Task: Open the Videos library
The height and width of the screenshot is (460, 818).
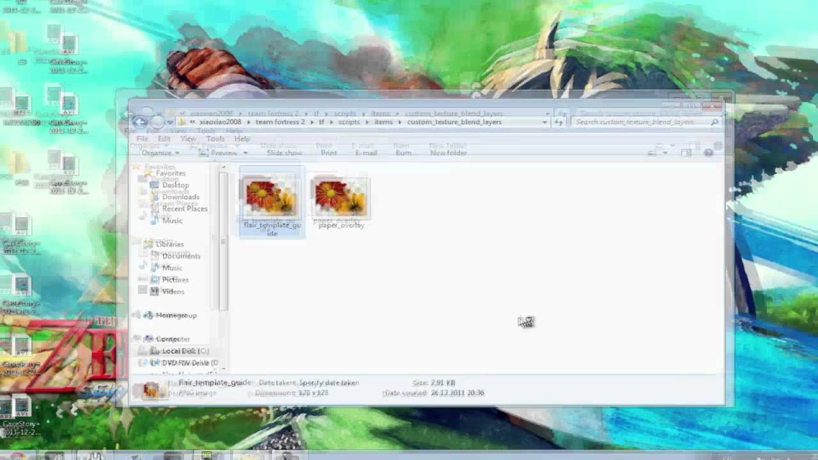Action: pos(167,291)
